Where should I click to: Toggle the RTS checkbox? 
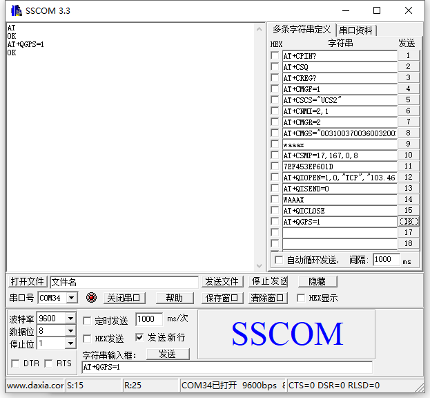tap(48, 363)
